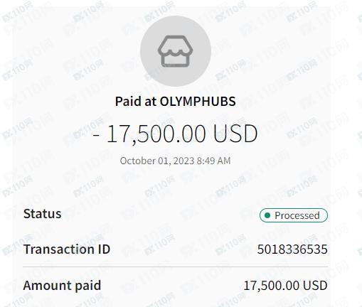Image resolution: width=362 pixels, height=307 pixels.
Task: Select the Processed status badge
Action: pos(294,215)
